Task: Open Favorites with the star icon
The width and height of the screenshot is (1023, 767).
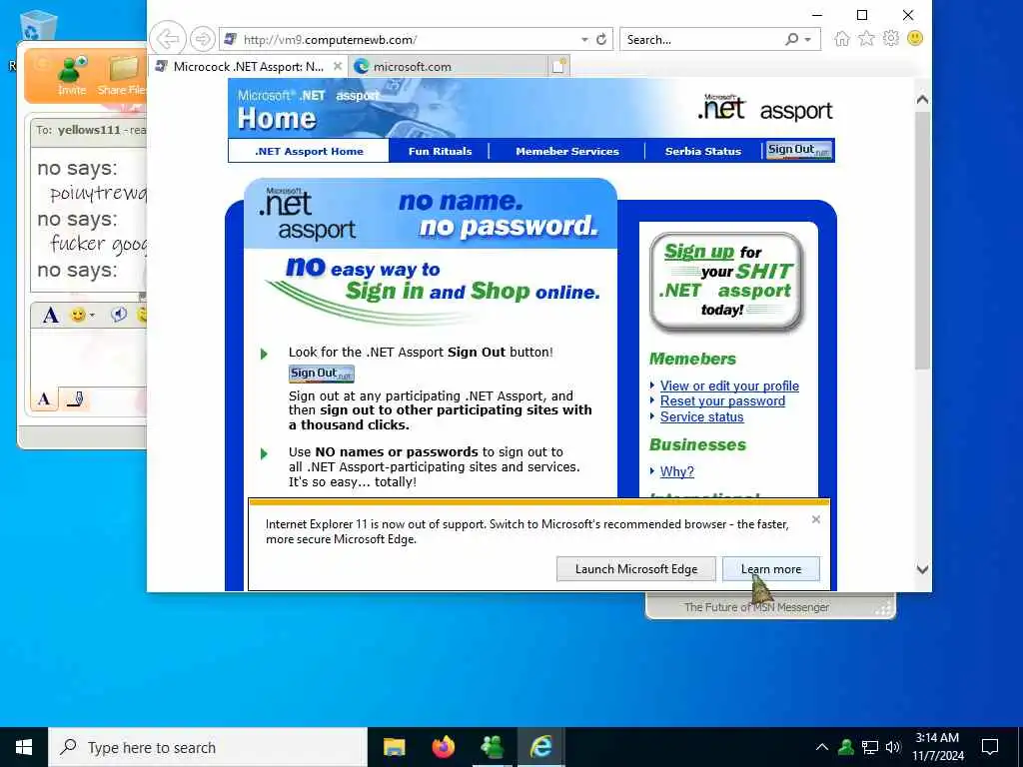Action: tap(866, 39)
